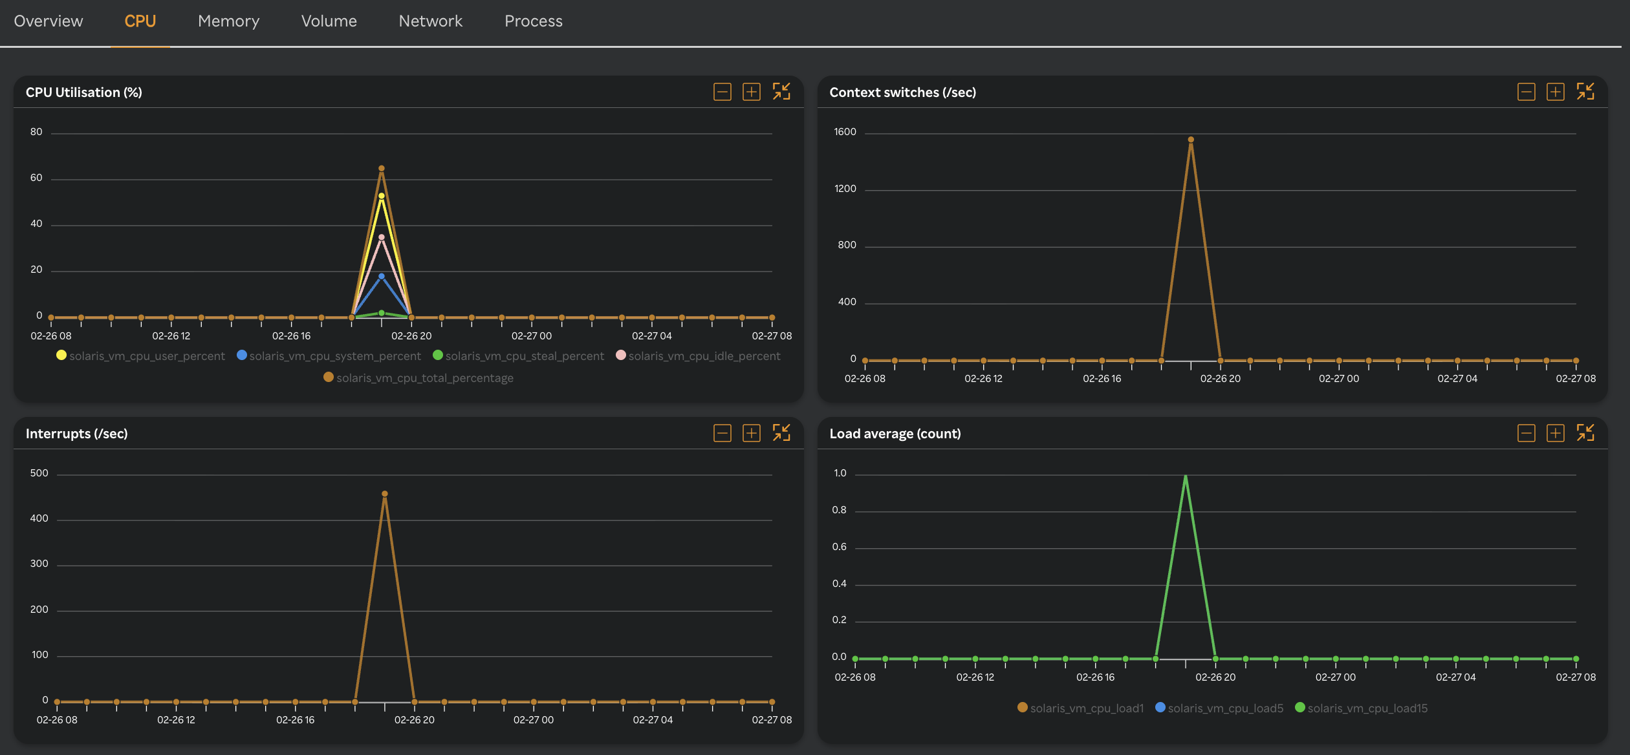Zoom out the CPU Utilisation chart
1630x755 pixels.
tap(723, 92)
